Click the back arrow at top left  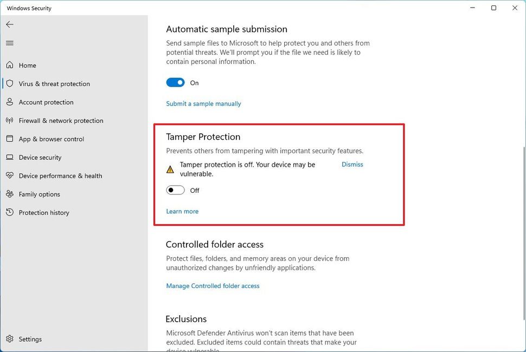pos(10,24)
